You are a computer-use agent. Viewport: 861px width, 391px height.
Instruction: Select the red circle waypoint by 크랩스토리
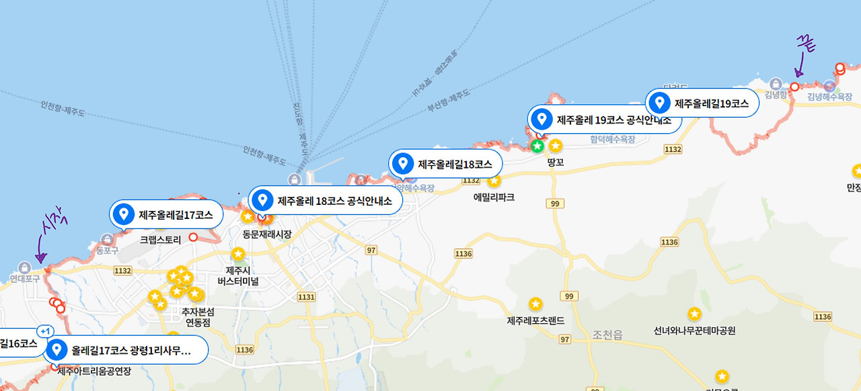193,237
